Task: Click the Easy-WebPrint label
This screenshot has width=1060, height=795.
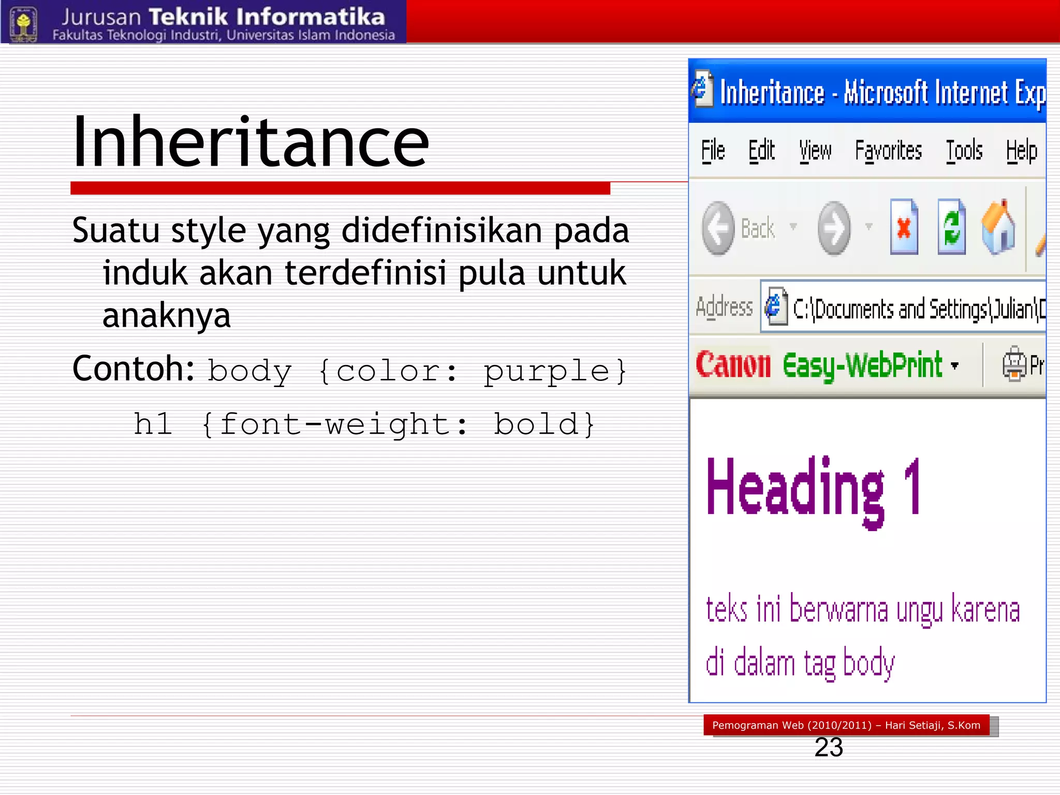Action: click(862, 365)
